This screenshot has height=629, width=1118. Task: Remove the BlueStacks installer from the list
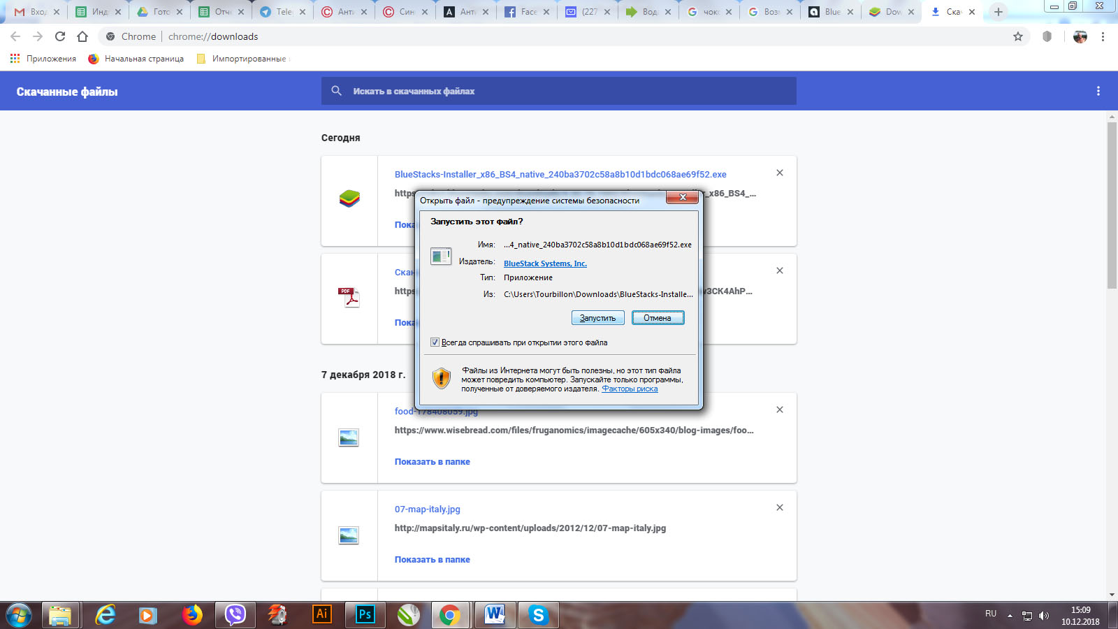(780, 173)
